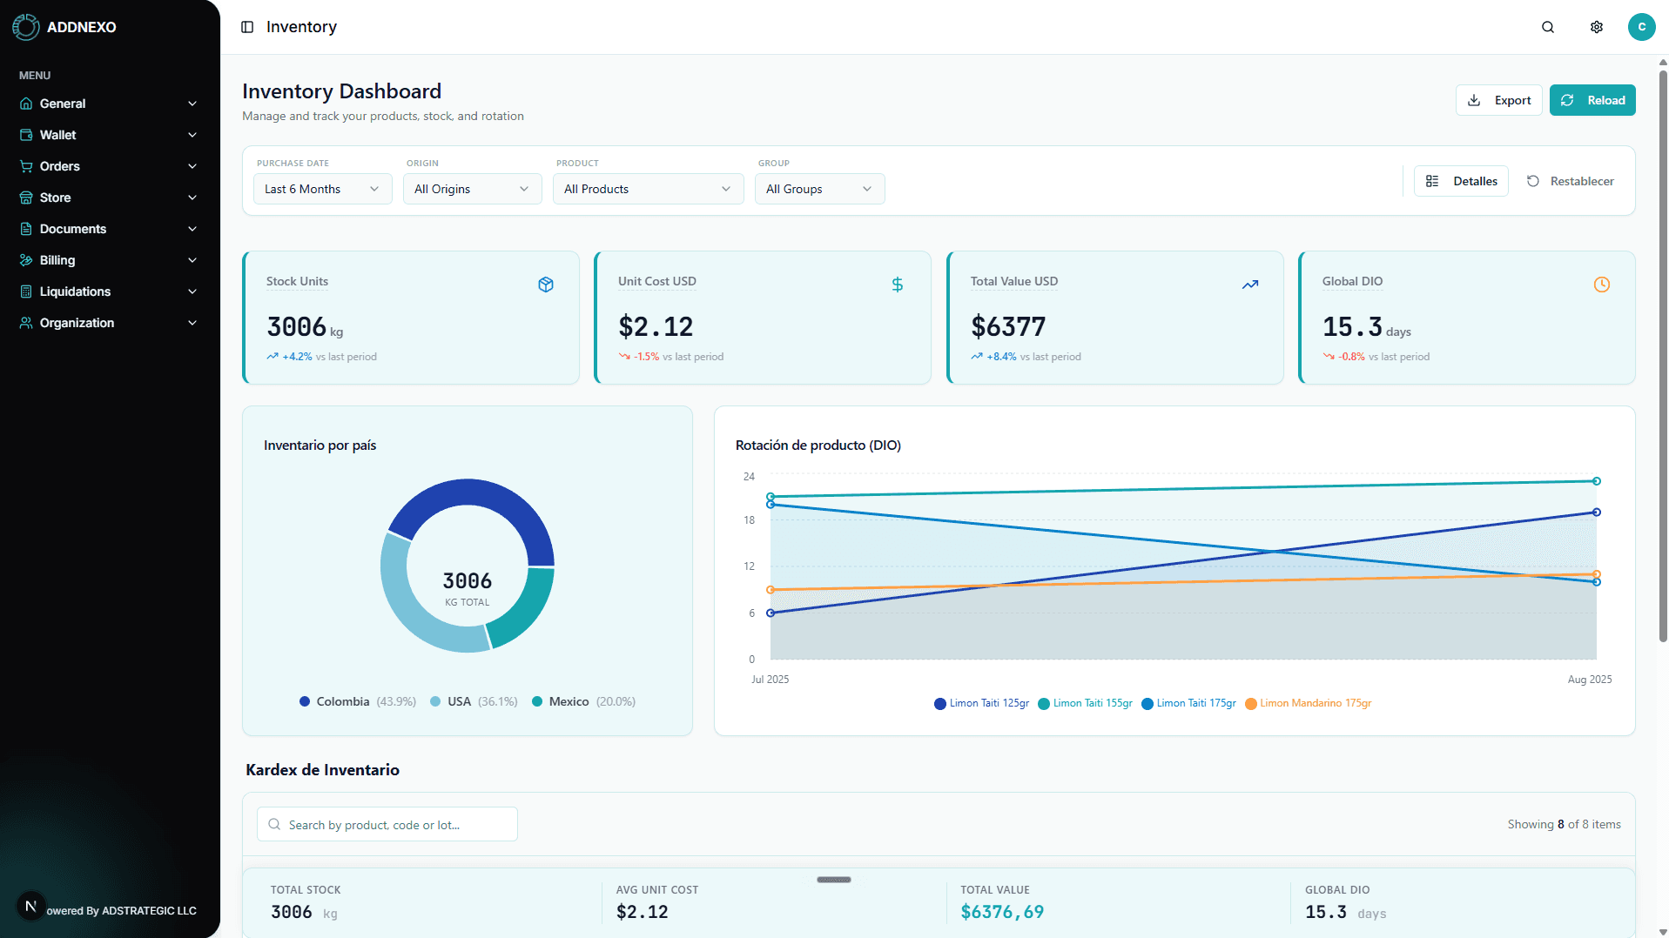
Task: Click the Wallet icon in sidebar
Action: (x=26, y=135)
